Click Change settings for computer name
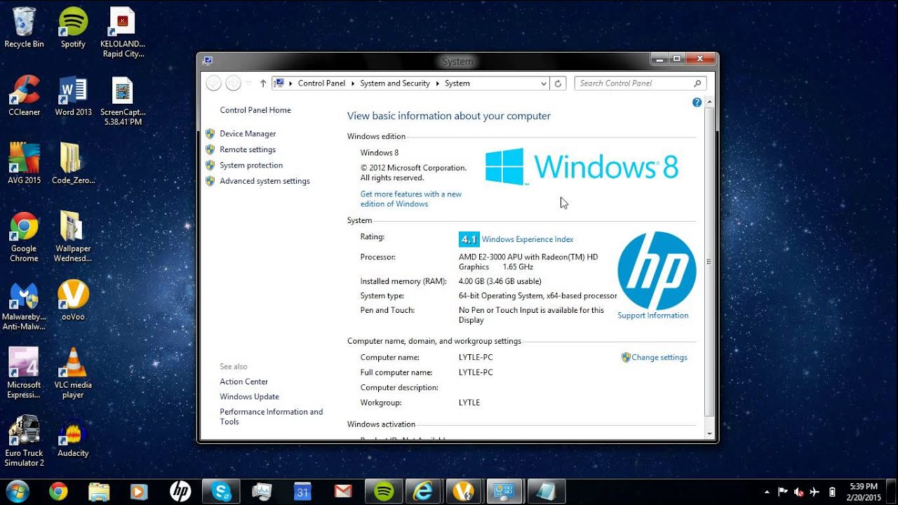The height and width of the screenshot is (505, 898). (659, 358)
